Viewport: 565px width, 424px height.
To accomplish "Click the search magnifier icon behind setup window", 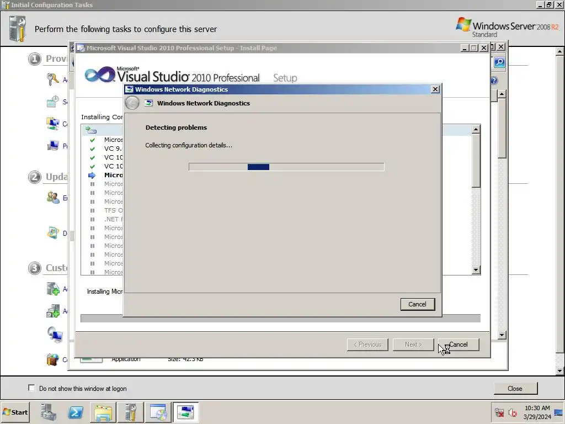I will click(x=499, y=62).
